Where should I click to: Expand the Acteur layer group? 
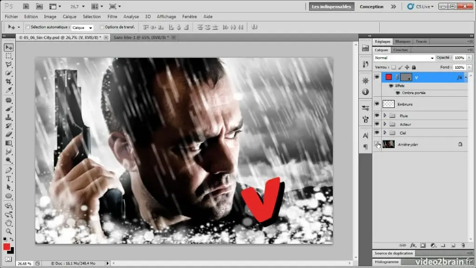[x=385, y=124]
